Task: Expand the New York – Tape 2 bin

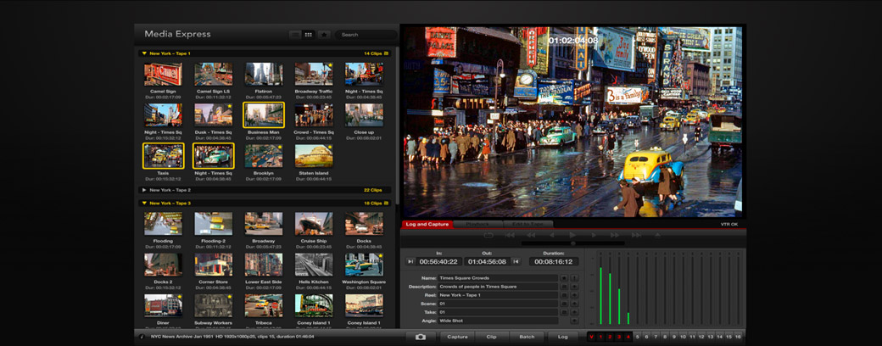Action: (144, 190)
